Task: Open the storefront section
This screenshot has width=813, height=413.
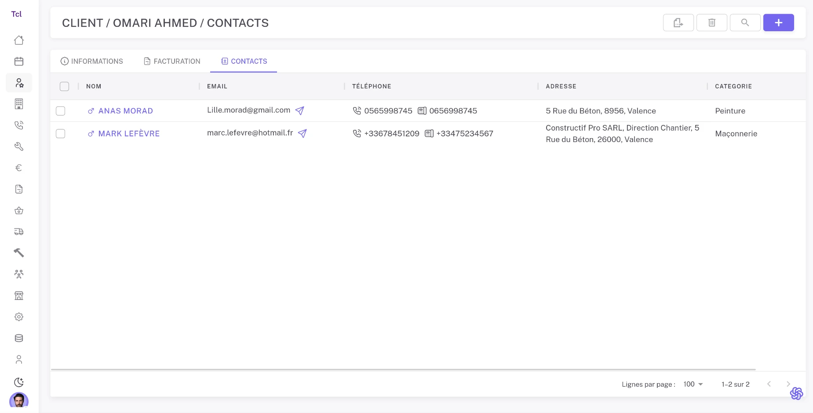Action: point(18,295)
